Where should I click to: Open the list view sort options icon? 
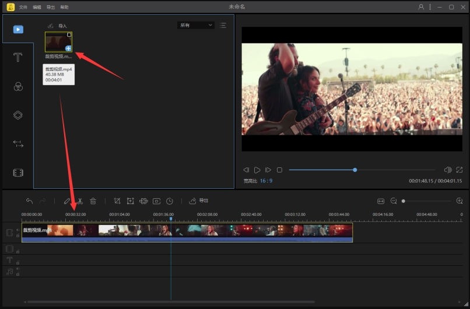coord(223,26)
